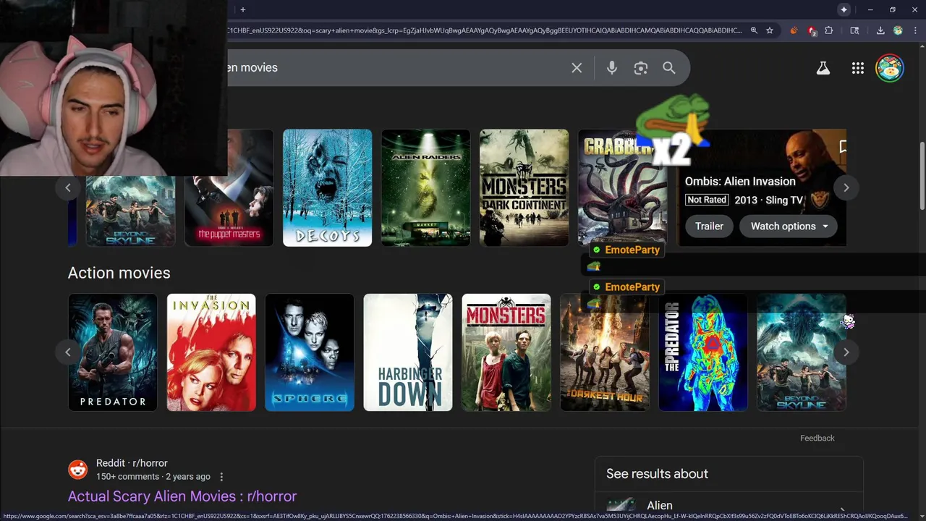The height and width of the screenshot is (521, 926).
Task: Expand Watch options dropdown
Action: pos(788,226)
